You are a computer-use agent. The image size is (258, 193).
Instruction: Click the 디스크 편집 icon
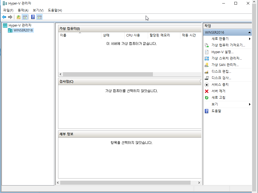tap(207, 72)
